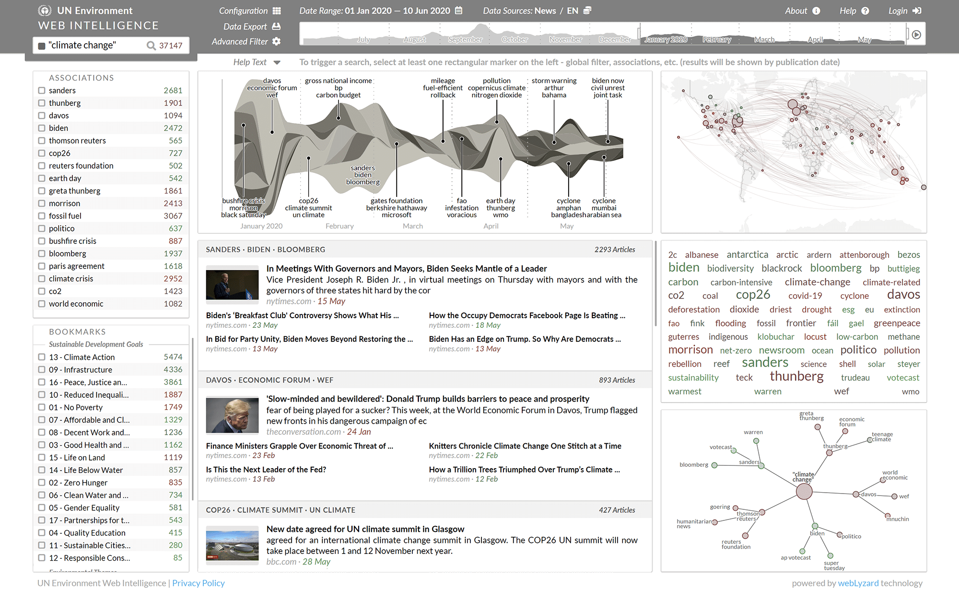Open the webLyzard link in footer

coord(858,583)
